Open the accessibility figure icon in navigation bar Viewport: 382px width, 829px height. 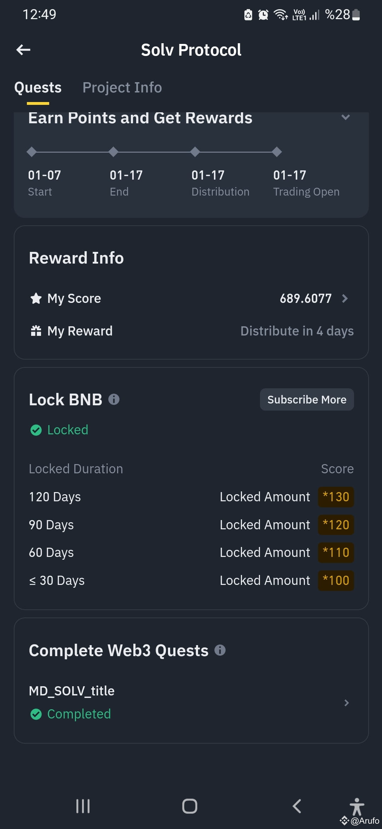(x=357, y=806)
